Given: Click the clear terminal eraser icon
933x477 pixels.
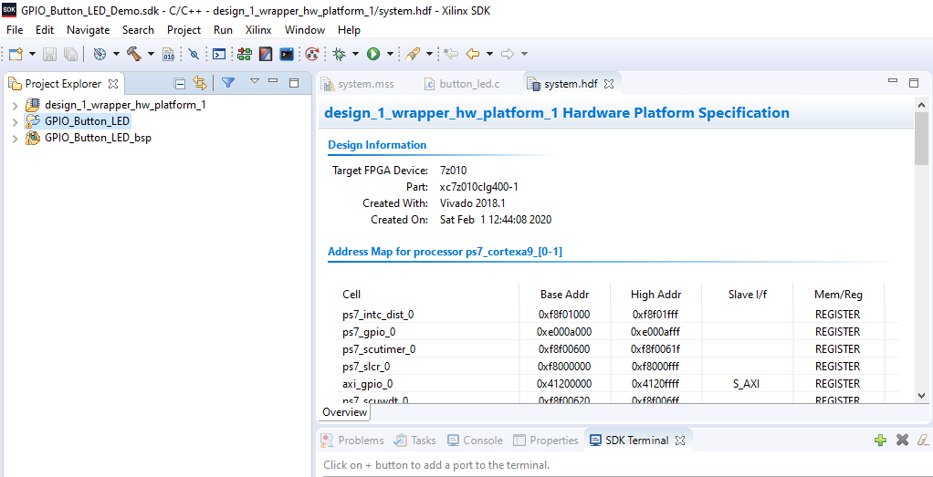Looking at the screenshot, I should (922, 441).
